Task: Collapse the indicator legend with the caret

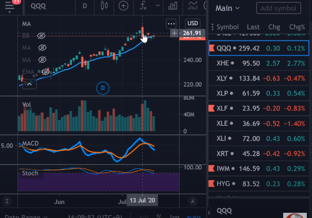Action: pyautogui.click(x=29, y=84)
